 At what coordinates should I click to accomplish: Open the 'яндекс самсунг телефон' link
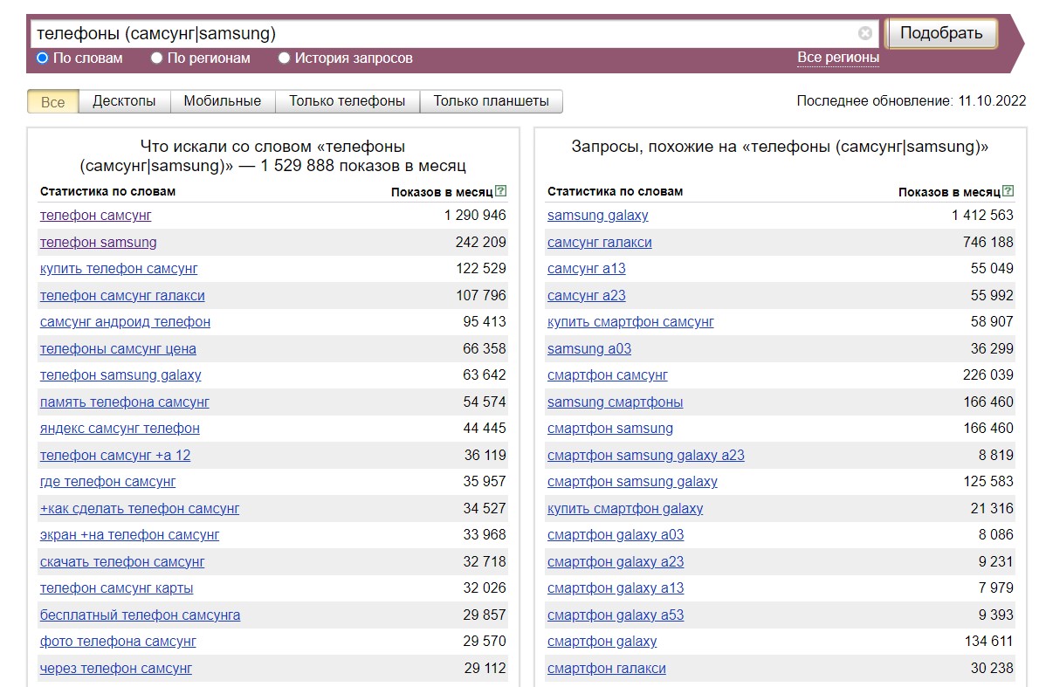[120, 429]
